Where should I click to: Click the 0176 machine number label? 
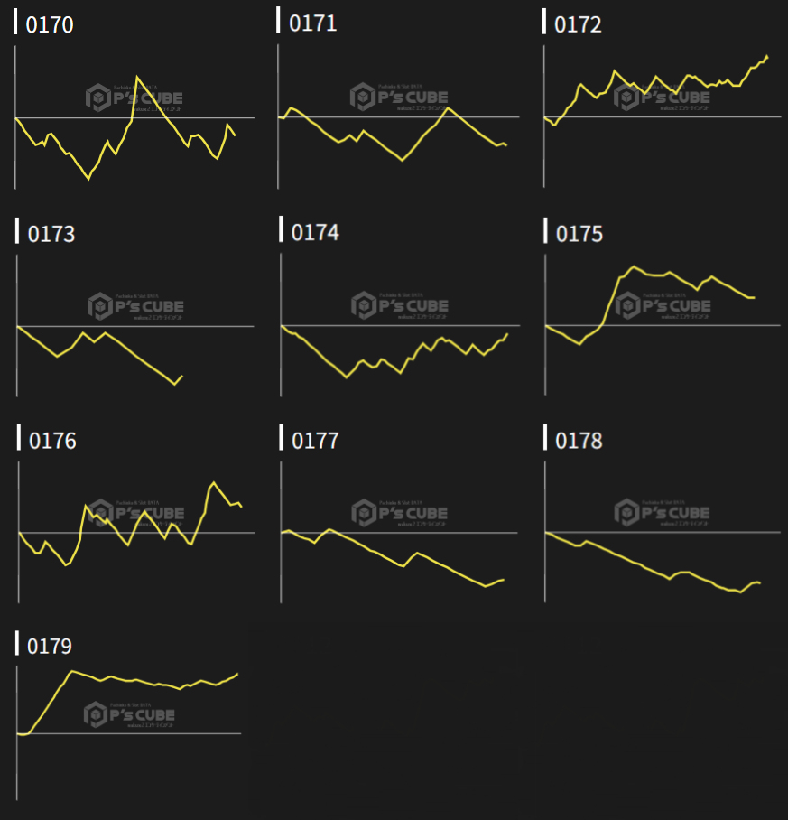pos(52,441)
